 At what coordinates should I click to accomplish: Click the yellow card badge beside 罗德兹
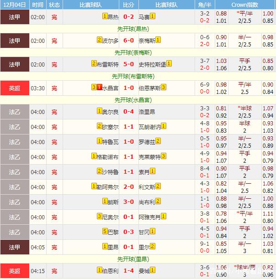[x=158, y=141]
